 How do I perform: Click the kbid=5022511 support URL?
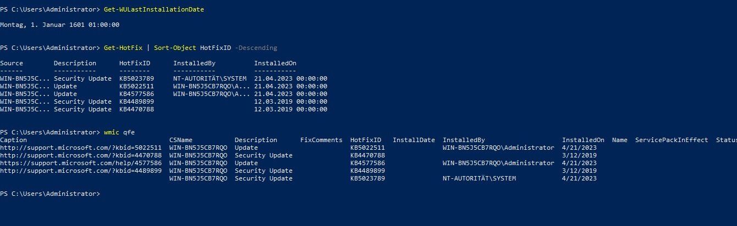81,148
